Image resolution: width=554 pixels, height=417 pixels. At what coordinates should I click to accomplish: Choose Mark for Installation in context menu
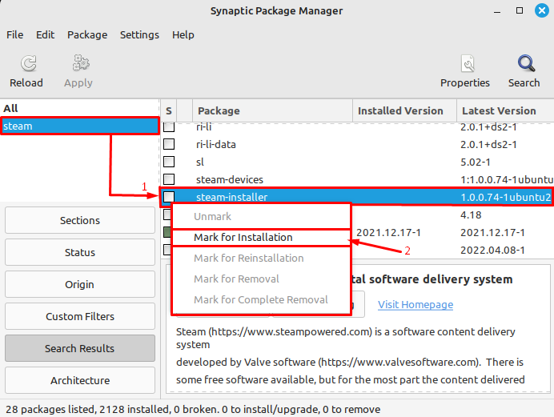point(243,237)
